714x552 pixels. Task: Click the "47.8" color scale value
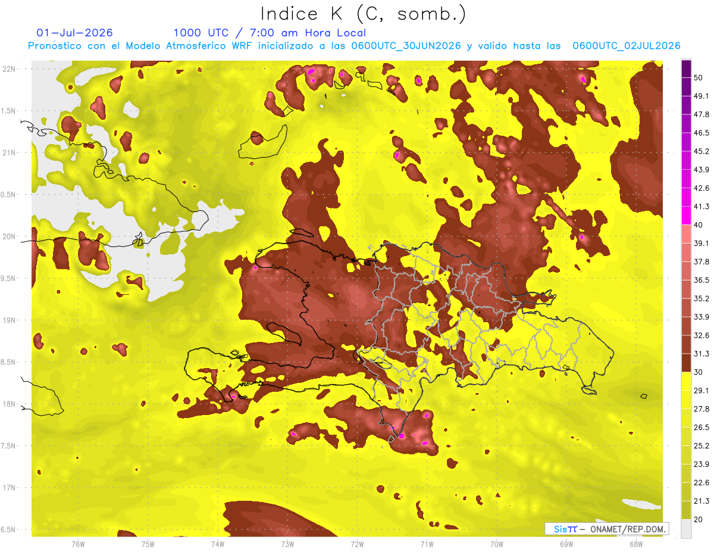click(x=702, y=114)
